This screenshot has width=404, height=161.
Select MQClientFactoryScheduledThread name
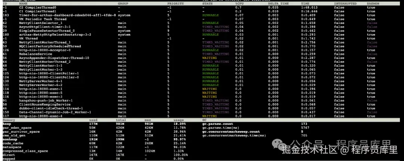pos(50,46)
